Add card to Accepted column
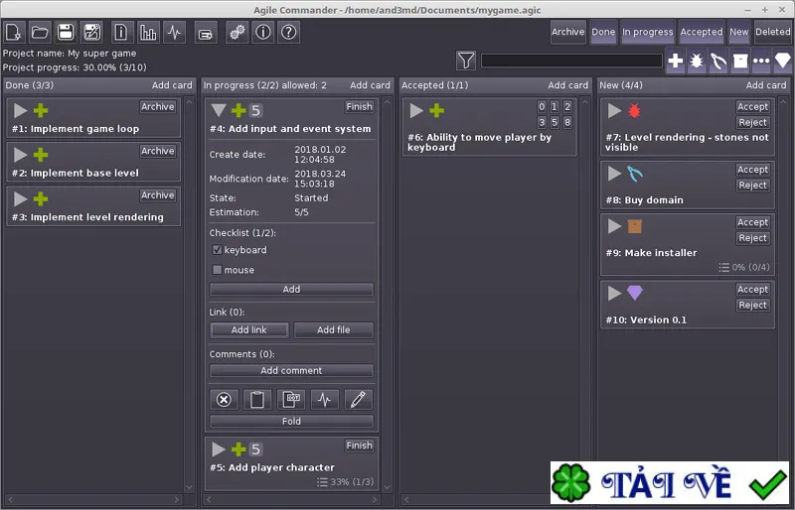The image size is (795, 510). pos(567,85)
